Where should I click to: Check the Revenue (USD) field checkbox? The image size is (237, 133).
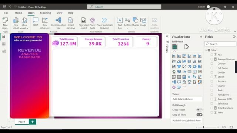[212, 99]
